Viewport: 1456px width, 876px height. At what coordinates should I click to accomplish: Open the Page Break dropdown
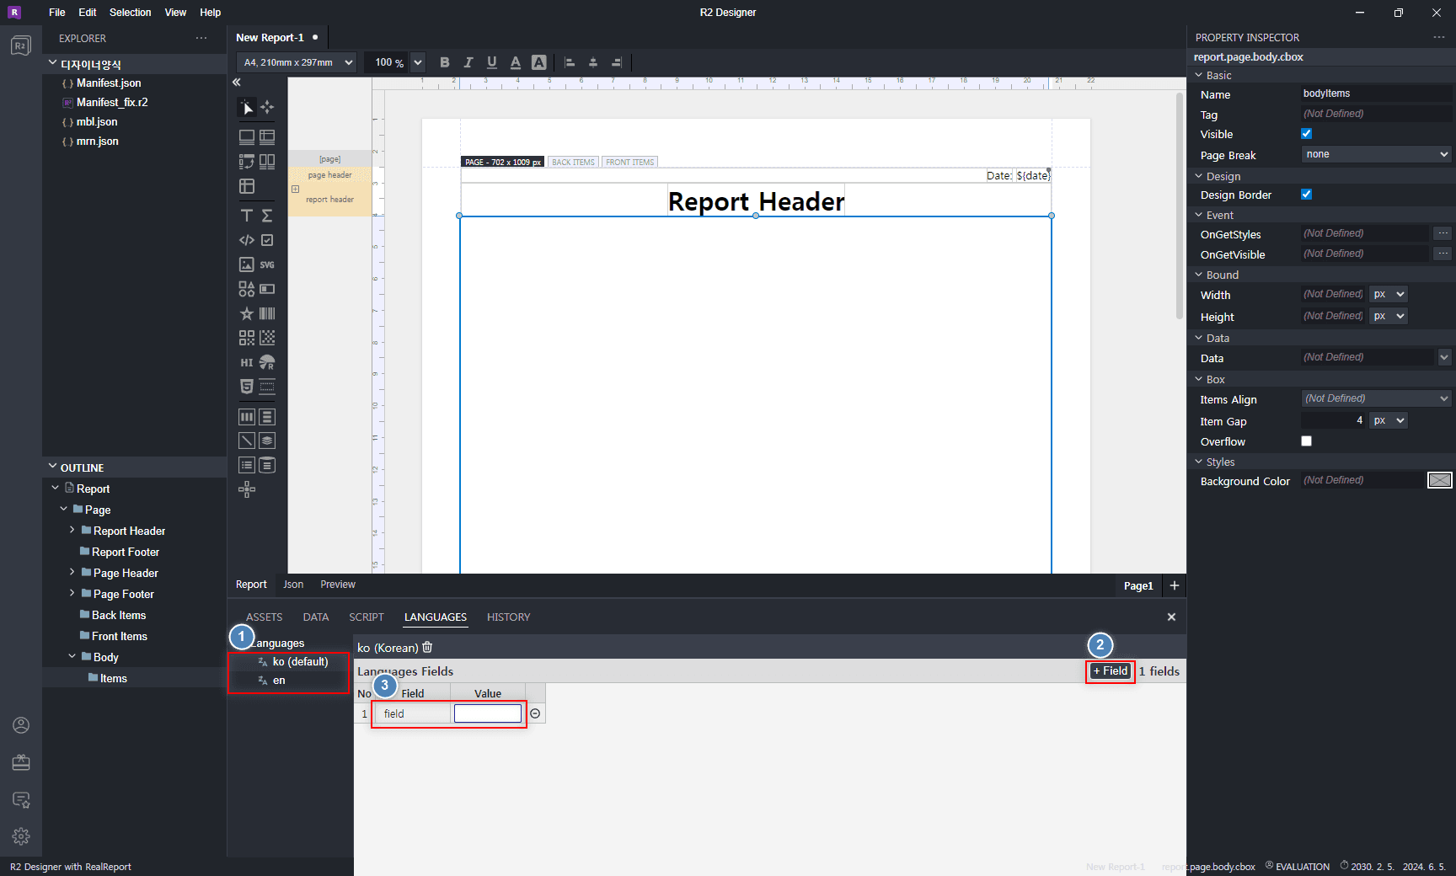tap(1377, 154)
